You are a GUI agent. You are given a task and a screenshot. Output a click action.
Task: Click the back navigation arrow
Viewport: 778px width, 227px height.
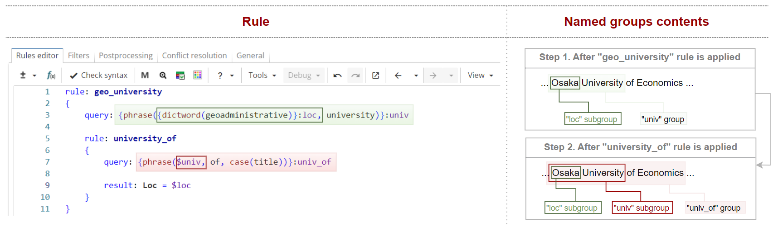[398, 76]
